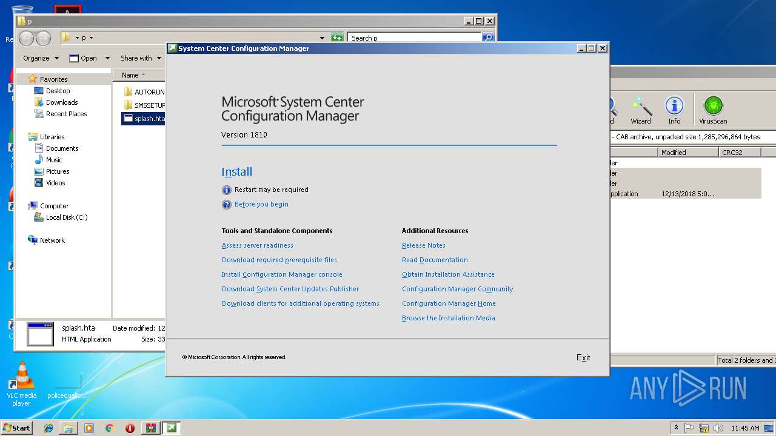This screenshot has width=776, height=436.
Task: Select the splash.hta file
Action: pos(144,119)
